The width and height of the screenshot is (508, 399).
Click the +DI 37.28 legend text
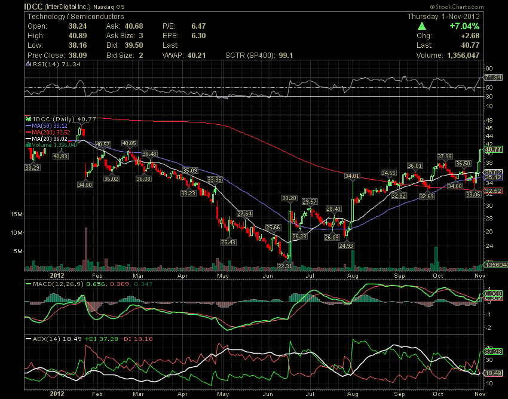click(101, 339)
